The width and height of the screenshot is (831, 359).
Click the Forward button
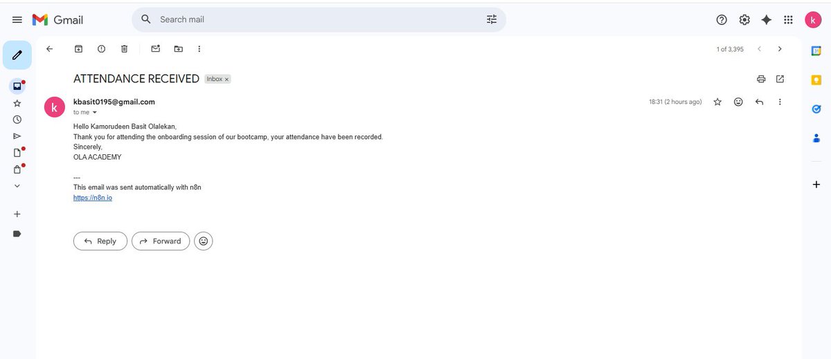click(161, 241)
